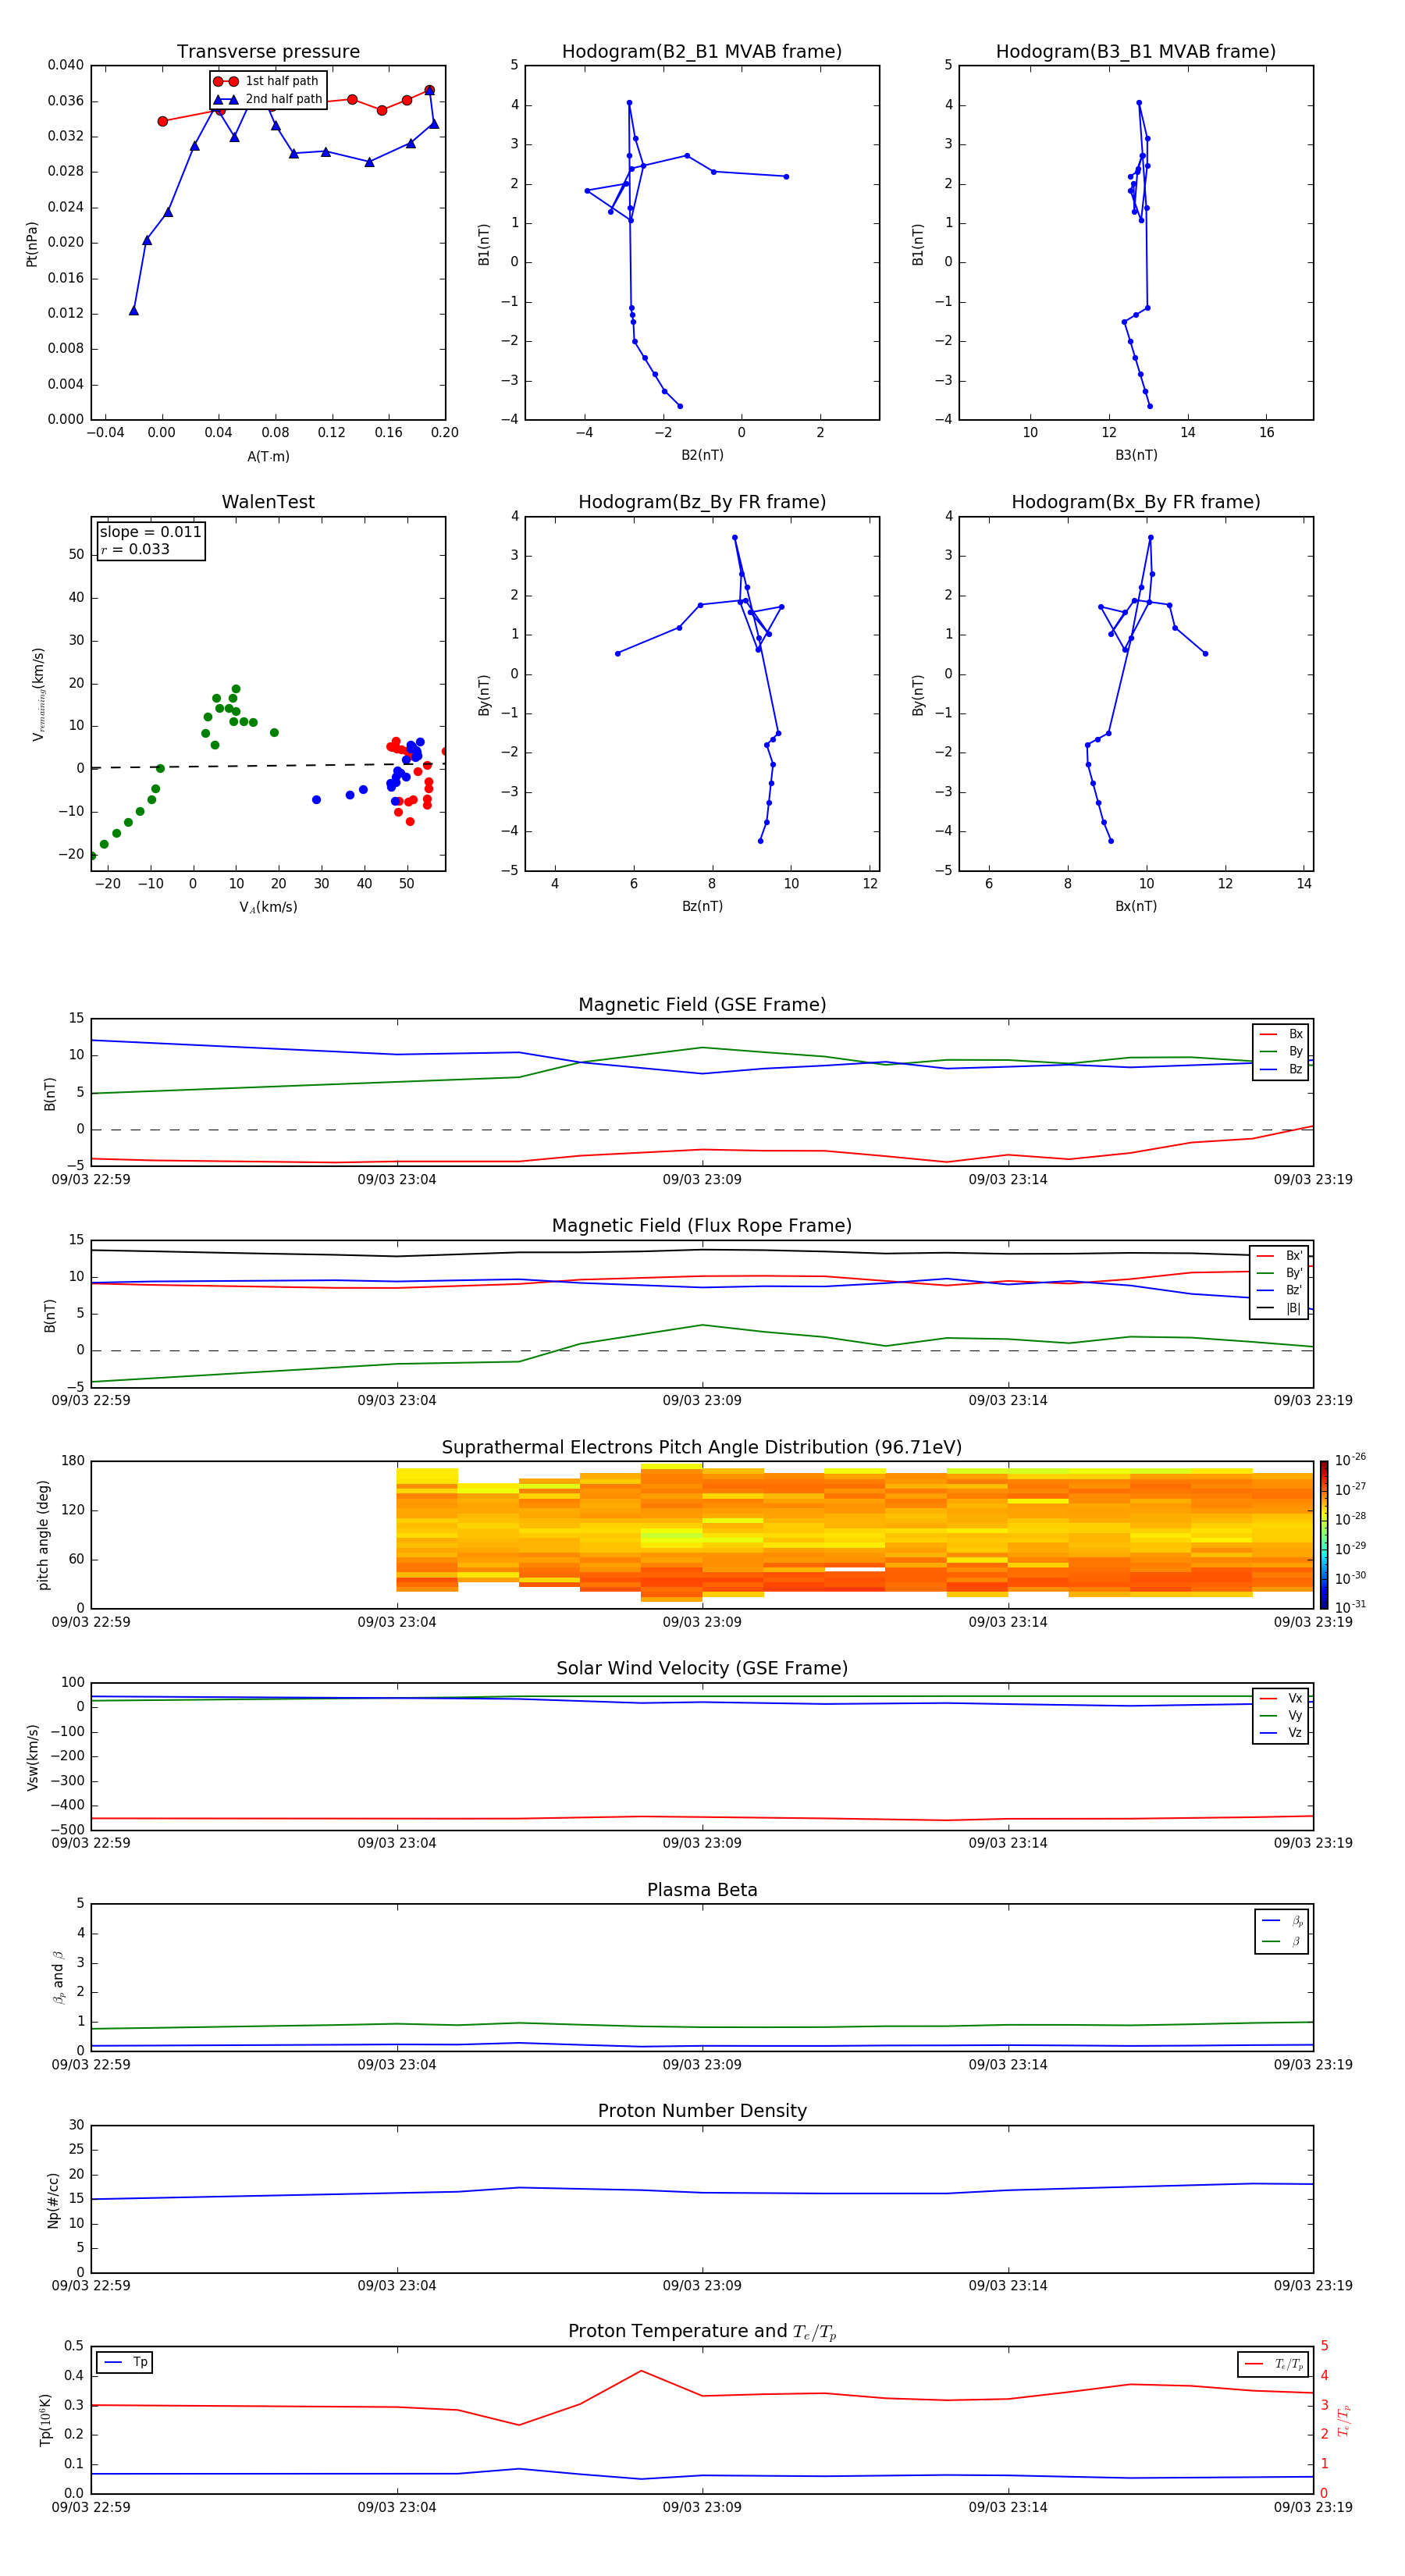
Task: Click the 'Vsw(km/s)' y-axis label
Action: click(32, 1757)
